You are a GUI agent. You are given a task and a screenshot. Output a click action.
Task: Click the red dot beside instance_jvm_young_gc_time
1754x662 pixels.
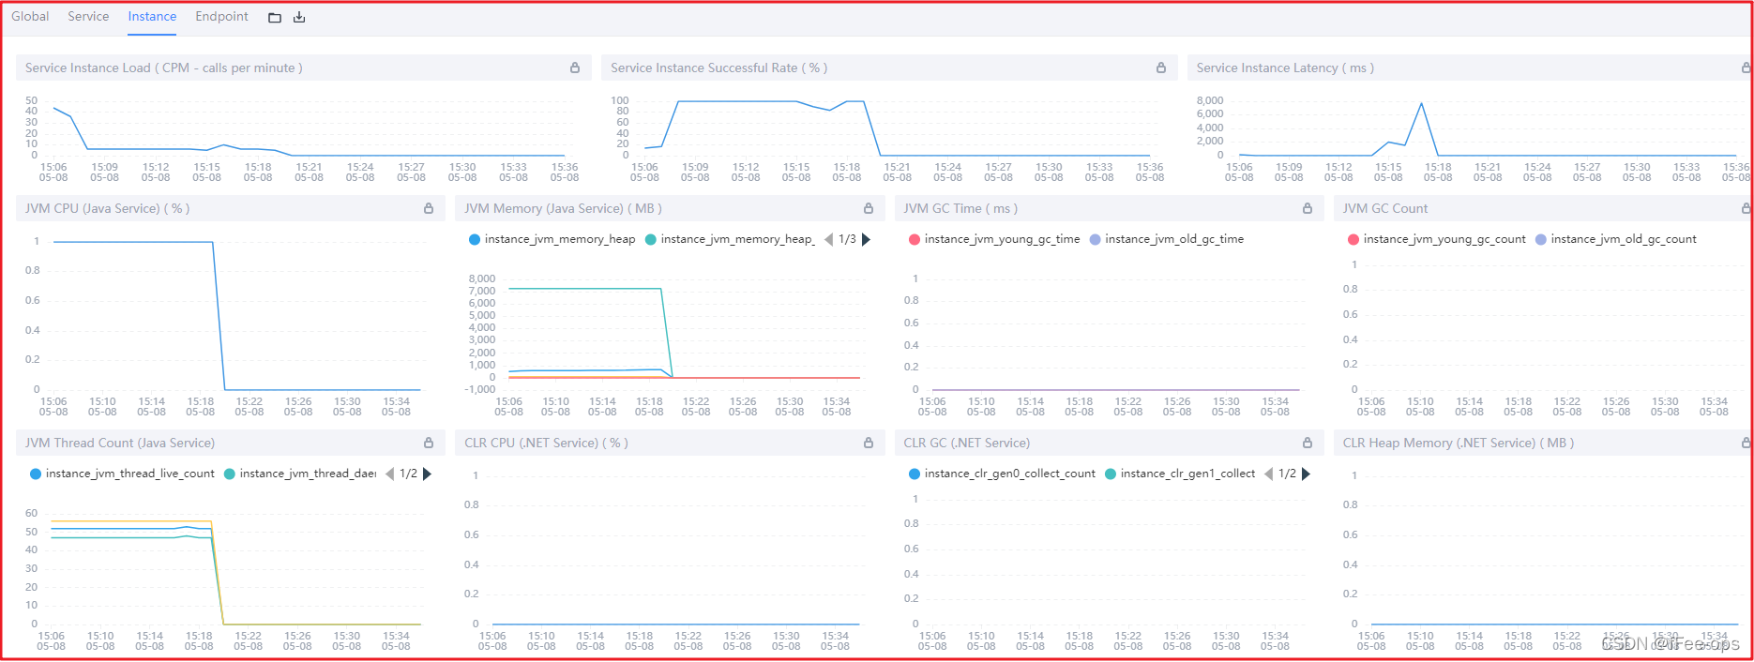pos(915,239)
